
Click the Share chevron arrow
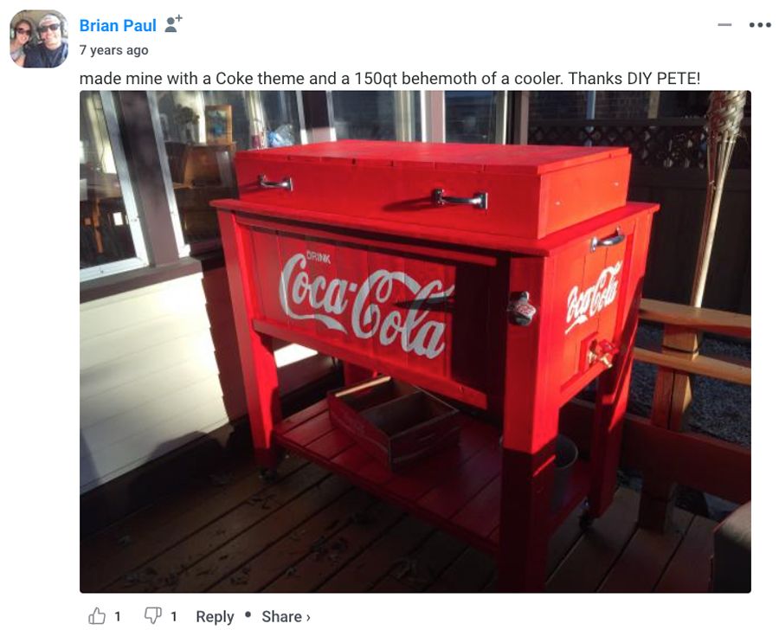308,617
